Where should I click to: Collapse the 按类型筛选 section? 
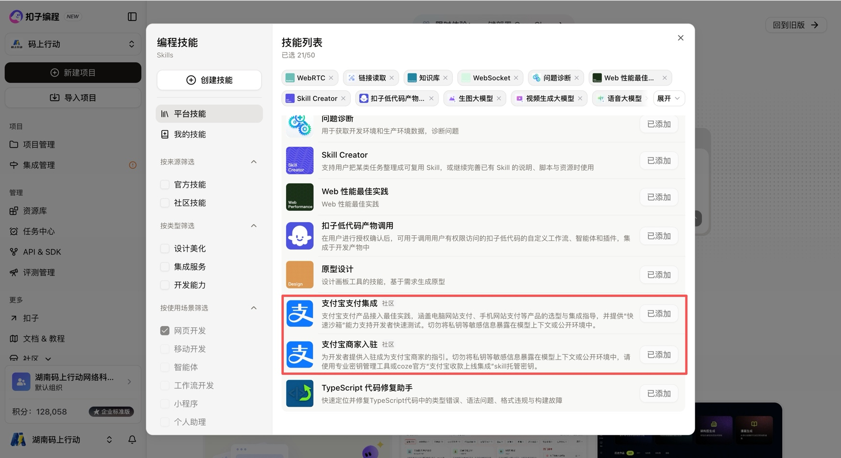[253, 226]
